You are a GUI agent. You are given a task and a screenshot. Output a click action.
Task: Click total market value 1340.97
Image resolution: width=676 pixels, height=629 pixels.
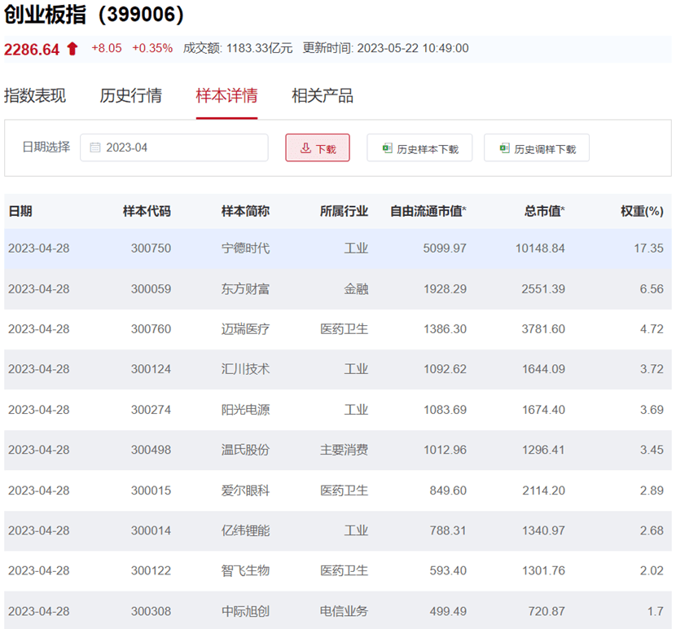[543, 530]
